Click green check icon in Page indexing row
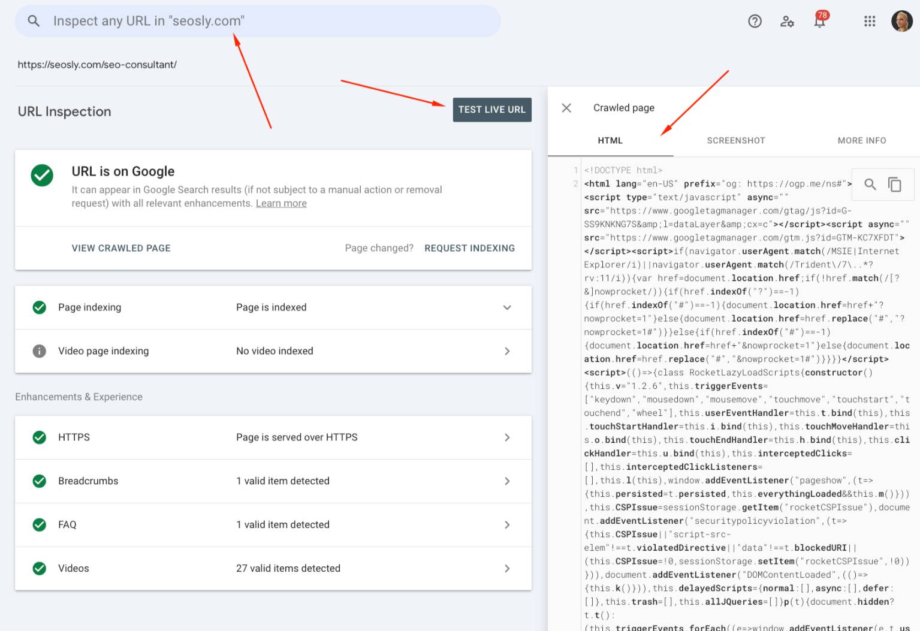This screenshot has width=920, height=631. coord(40,307)
